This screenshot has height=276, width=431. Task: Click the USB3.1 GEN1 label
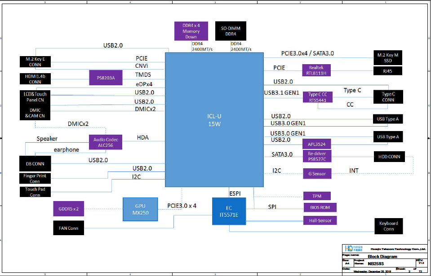pos(281,93)
